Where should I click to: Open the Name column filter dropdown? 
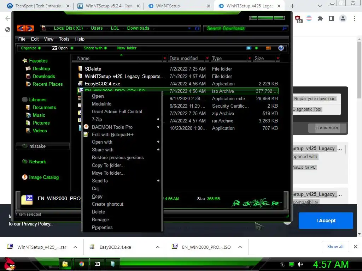(165, 58)
